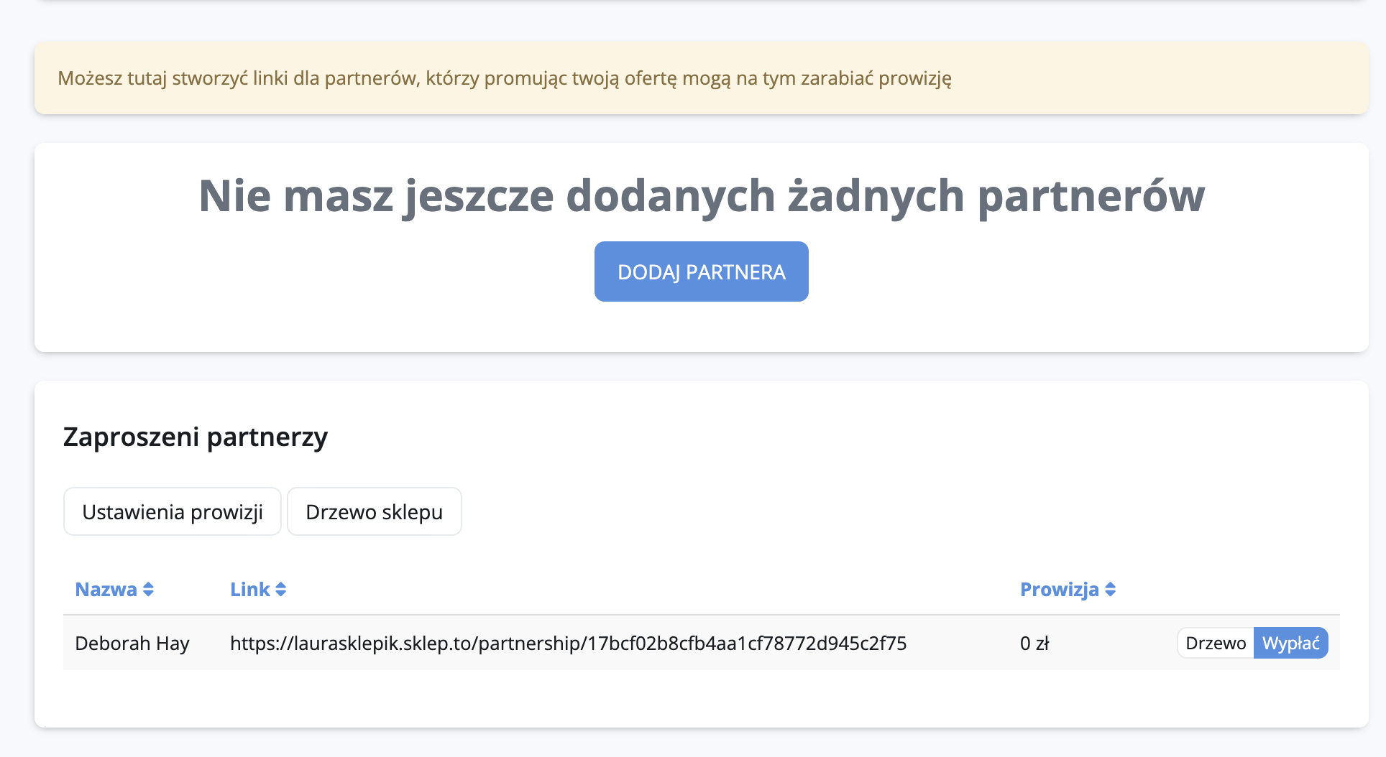
Task: Click the sort arrows next to Link
Action: tap(280, 590)
